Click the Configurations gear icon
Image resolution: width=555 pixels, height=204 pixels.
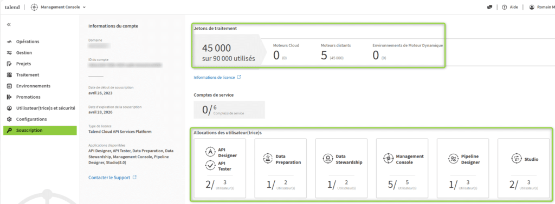10,119
